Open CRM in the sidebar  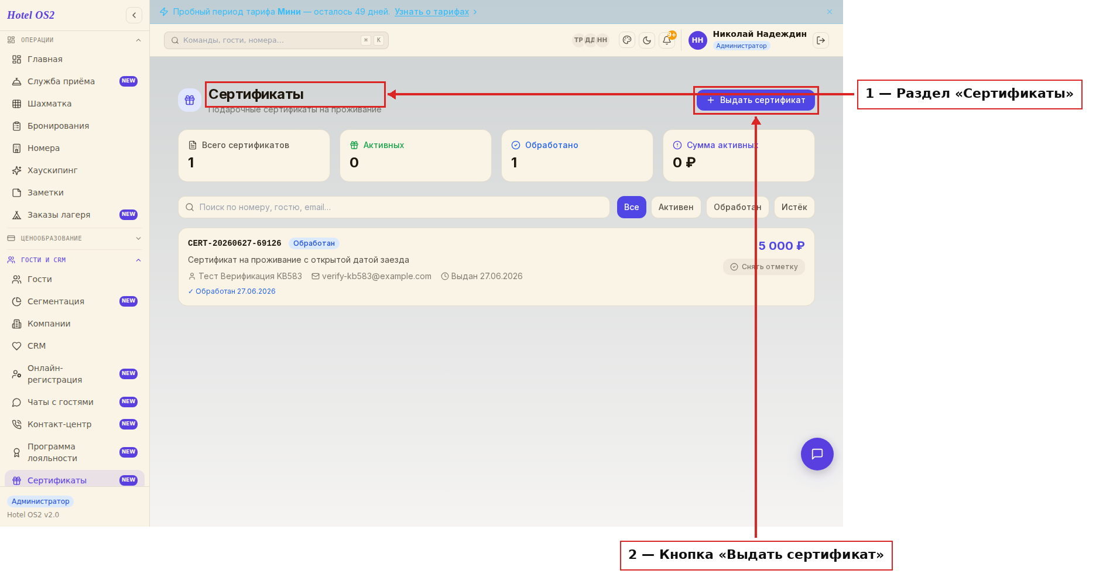coord(74,346)
